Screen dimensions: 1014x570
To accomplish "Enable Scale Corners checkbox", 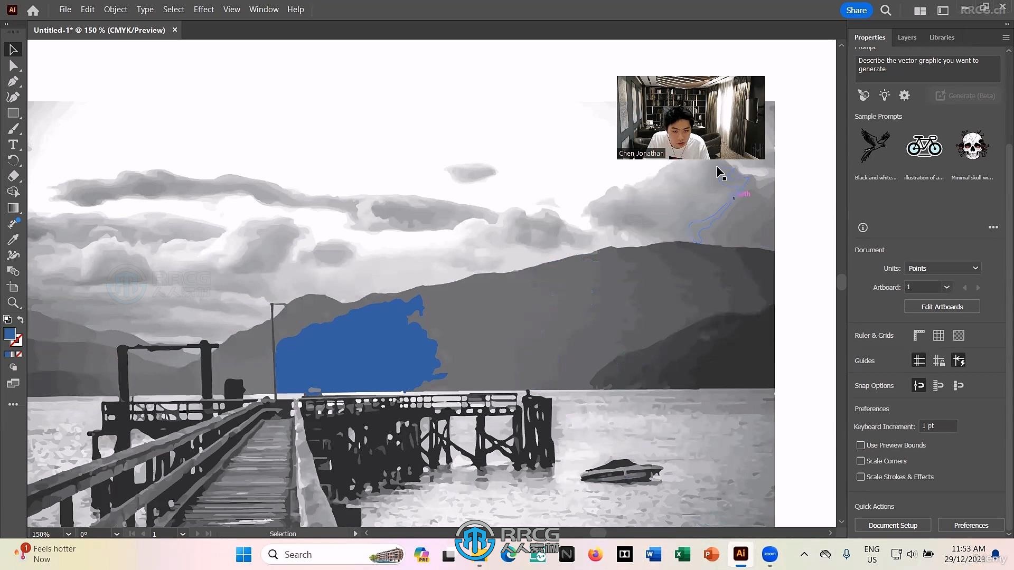I will (x=859, y=461).
